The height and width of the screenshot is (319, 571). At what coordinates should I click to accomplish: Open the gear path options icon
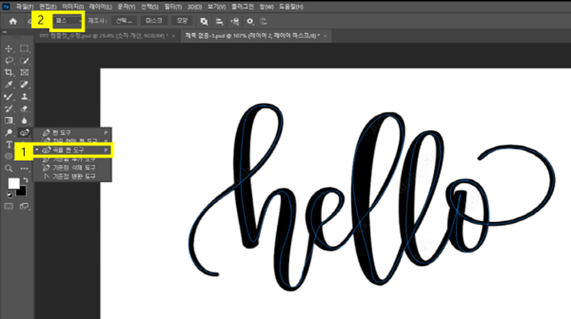pyautogui.click(x=250, y=21)
